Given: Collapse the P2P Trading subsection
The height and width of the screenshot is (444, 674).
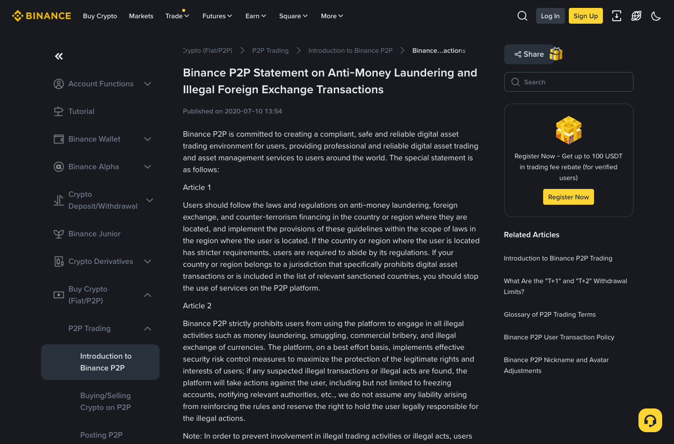Looking at the screenshot, I should 148,329.
